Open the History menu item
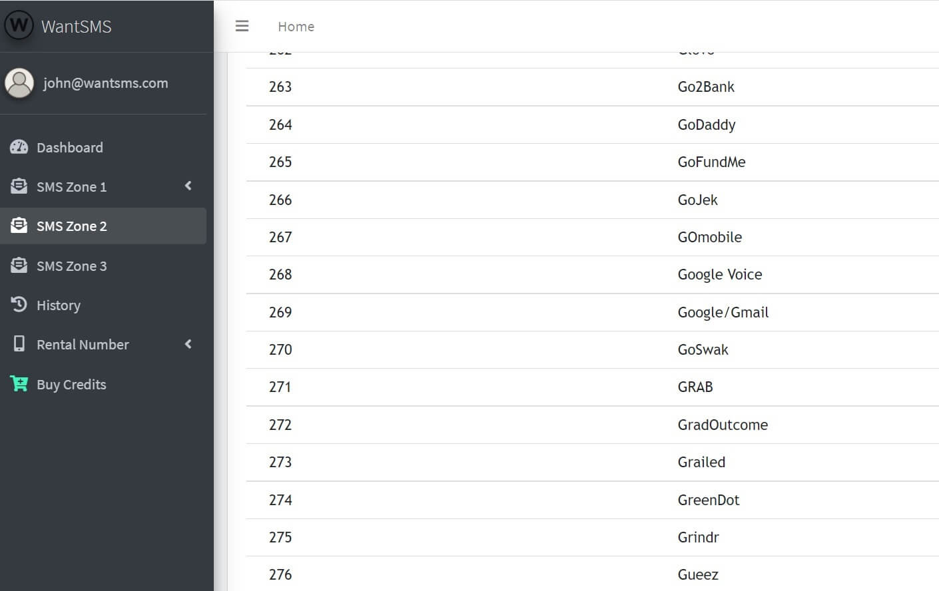 [59, 305]
